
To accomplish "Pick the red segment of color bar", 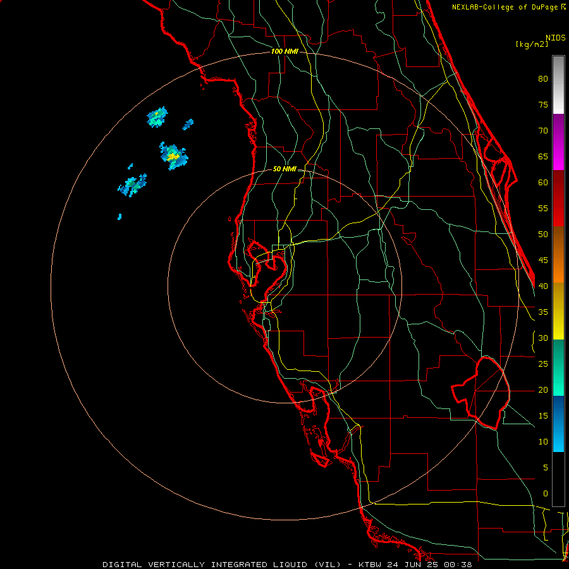I will pyautogui.click(x=558, y=199).
